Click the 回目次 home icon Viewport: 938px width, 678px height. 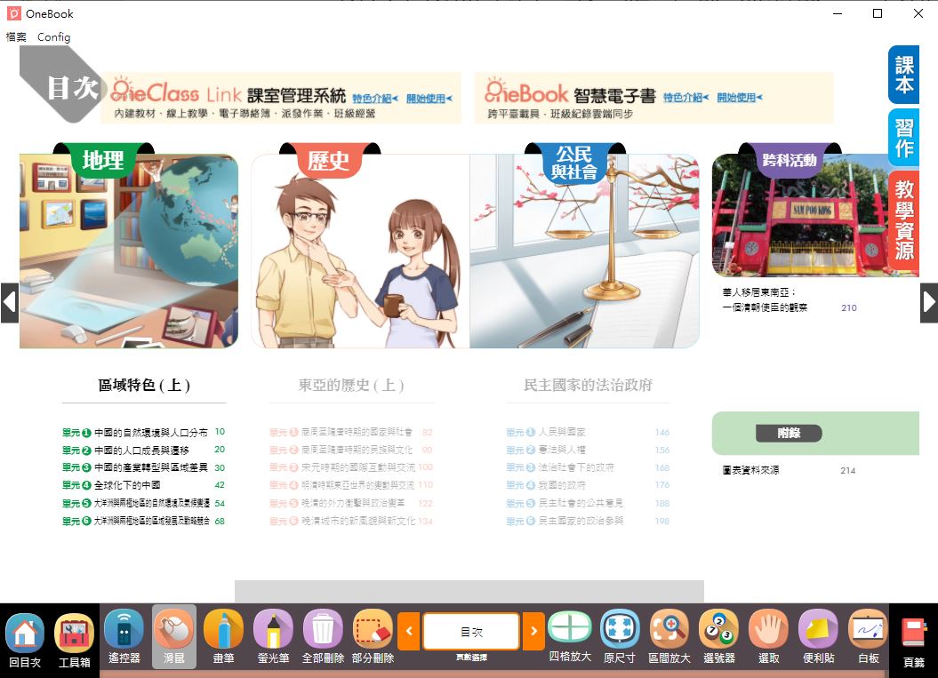(x=25, y=641)
